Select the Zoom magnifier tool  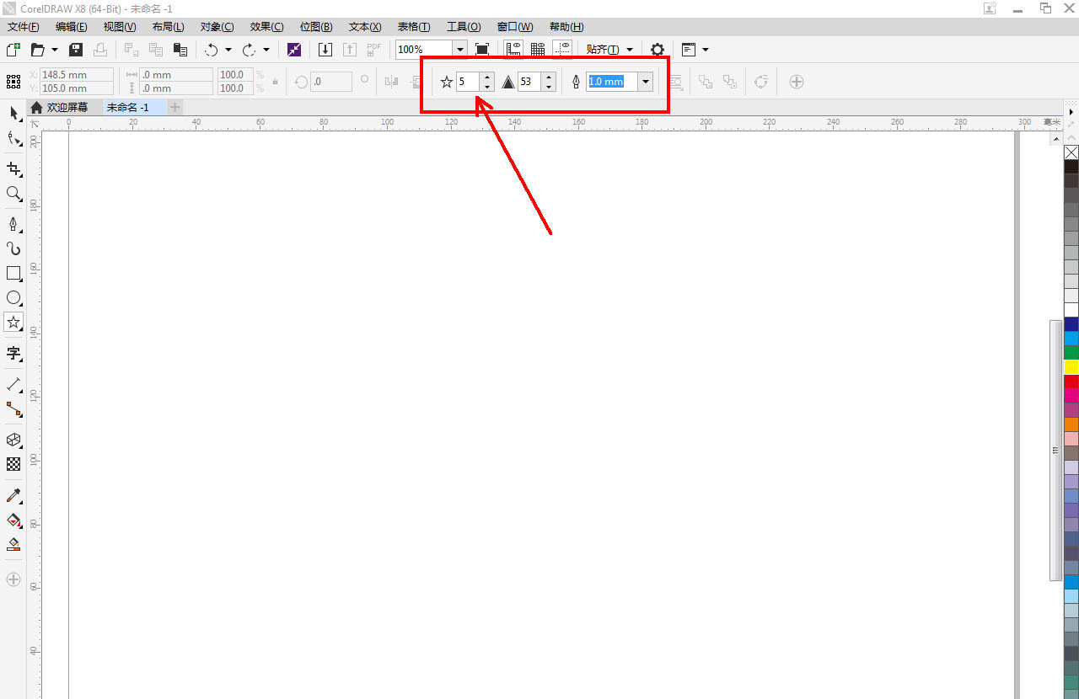13,194
